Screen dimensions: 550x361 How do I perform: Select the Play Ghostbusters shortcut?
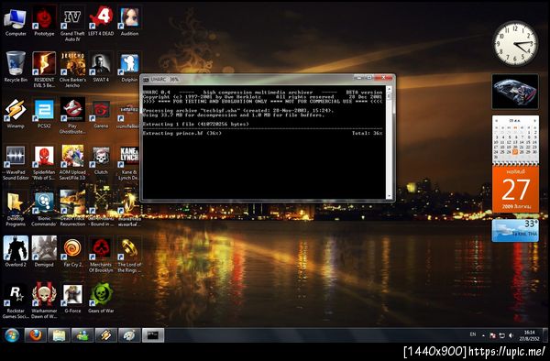[72, 115]
